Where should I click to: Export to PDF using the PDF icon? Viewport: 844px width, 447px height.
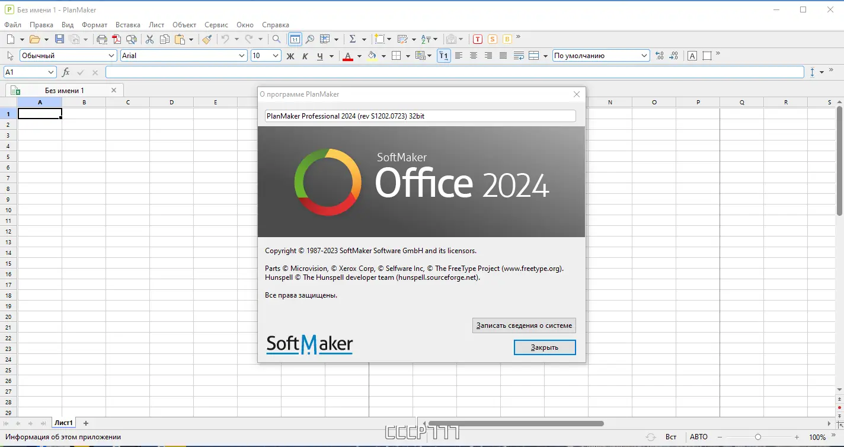tap(117, 39)
